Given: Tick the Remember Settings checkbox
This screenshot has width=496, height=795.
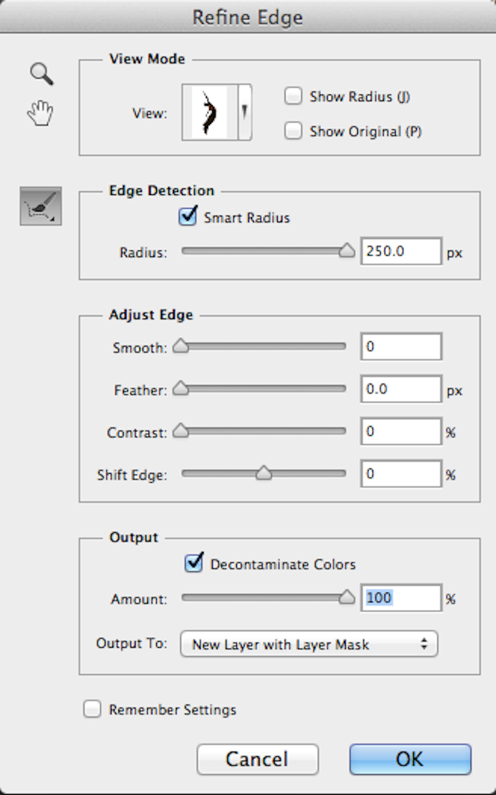Looking at the screenshot, I should [92, 709].
